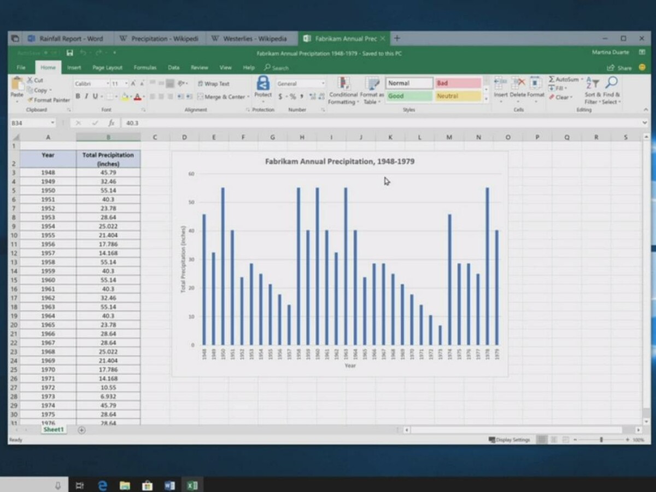Click the Protect lock icon

(263, 83)
